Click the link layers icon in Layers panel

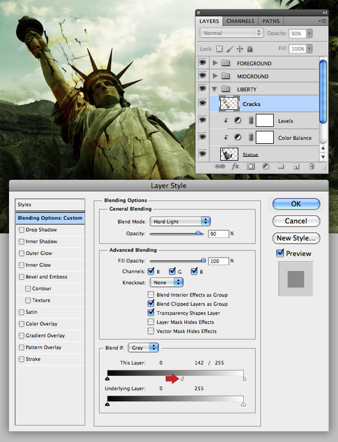click(x=220, y=166)
